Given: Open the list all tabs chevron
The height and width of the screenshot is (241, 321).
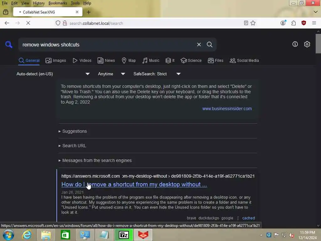Looking at the screenshot, I should coord(315,12).
